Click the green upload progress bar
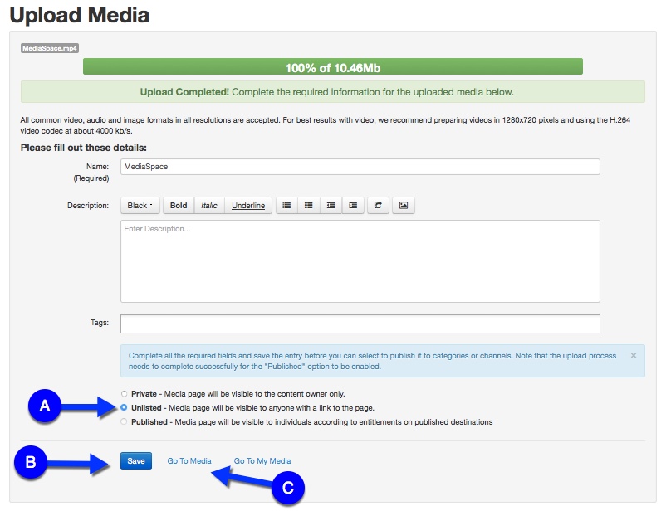Image resolution: width=666 pixels, height=511 pixels. pyautogui.click(x=332, y=67)
